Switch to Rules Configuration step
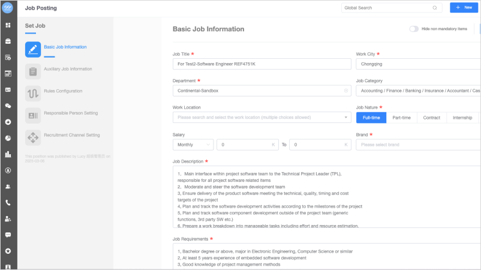Image resolution: width=481 pixels, height=270 pixels. 63,91
